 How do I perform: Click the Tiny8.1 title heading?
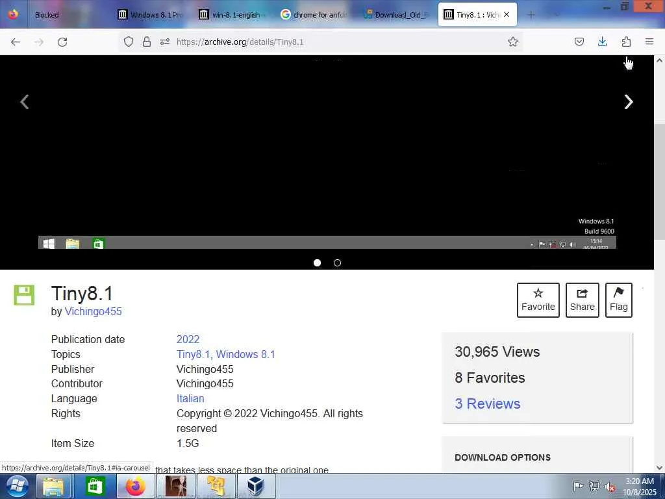(x=82, y=294)
